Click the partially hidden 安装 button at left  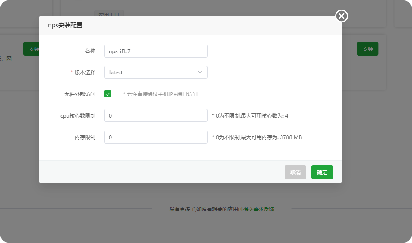pyautogui.click(x=31, y=49)
